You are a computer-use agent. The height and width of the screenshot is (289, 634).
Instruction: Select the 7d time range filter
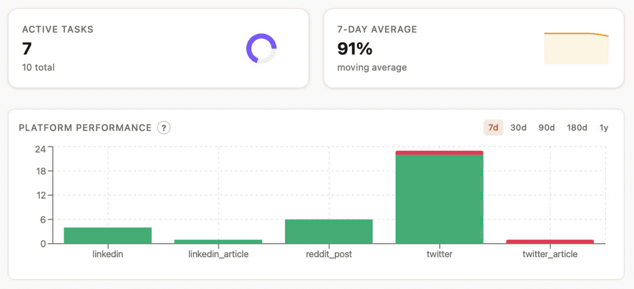point(493,127)
